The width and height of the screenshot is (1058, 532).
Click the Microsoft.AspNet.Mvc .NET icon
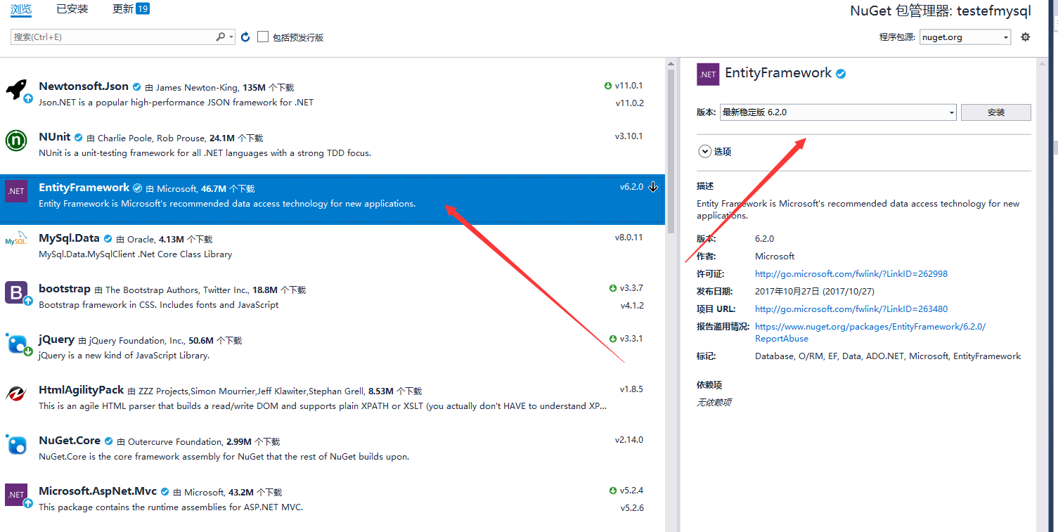[16, 495]
